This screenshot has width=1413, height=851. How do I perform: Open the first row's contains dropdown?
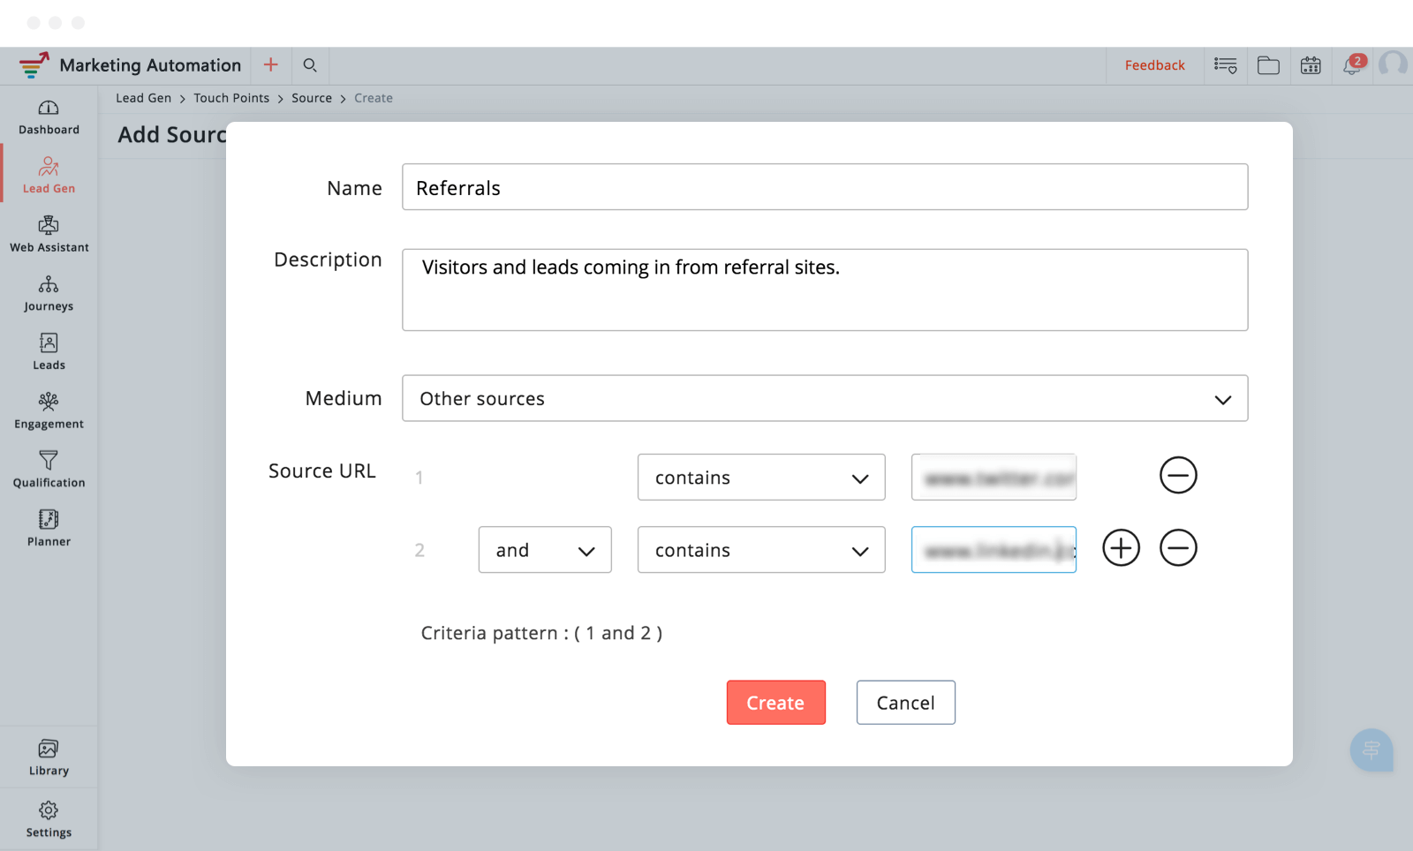pyautogui.click(x=760, y=478)
